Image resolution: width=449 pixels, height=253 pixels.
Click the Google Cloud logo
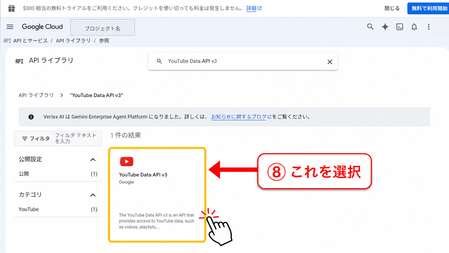[42, 27]
